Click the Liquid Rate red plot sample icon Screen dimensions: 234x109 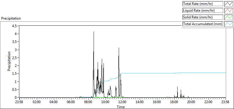228,11
